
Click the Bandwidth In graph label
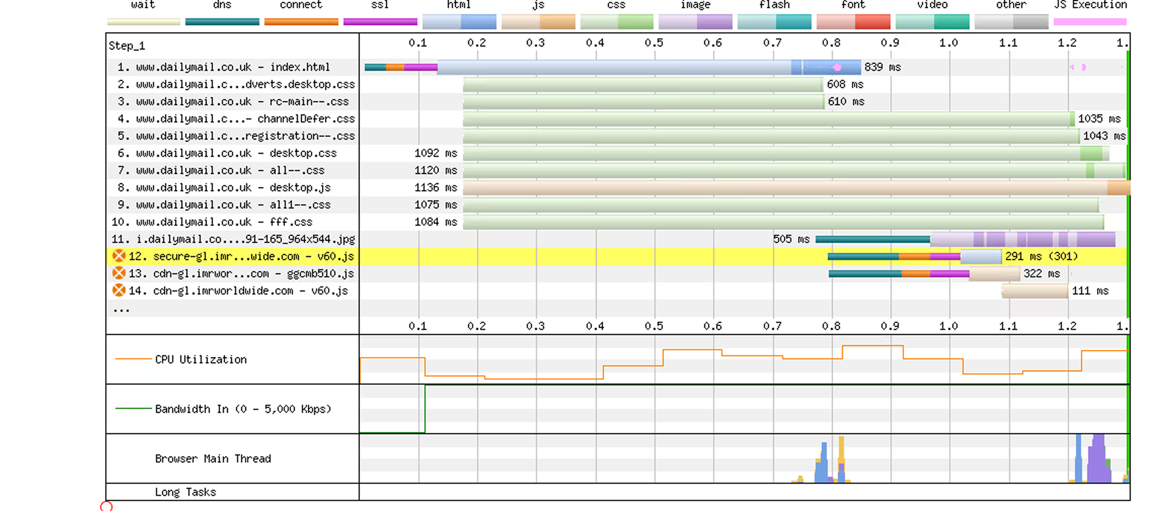coord(243,409)
